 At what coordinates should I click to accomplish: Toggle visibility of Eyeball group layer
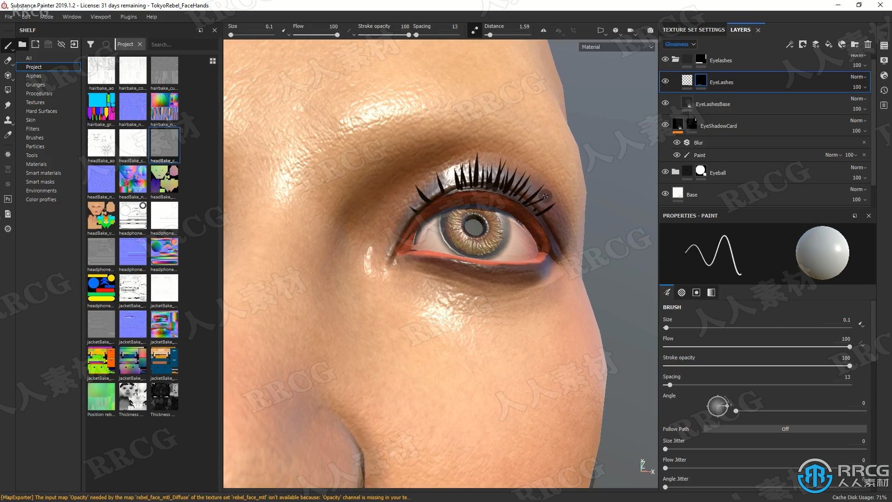665,172
